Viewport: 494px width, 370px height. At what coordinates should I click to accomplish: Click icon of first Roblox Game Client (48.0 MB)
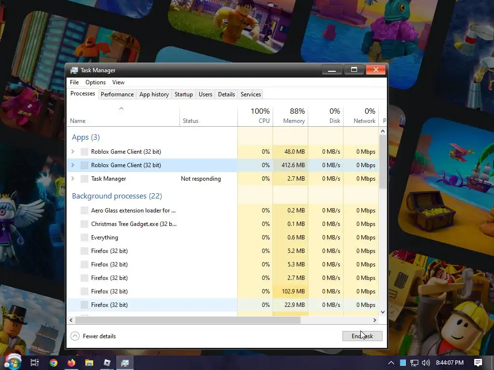click(x=84, y=152)
